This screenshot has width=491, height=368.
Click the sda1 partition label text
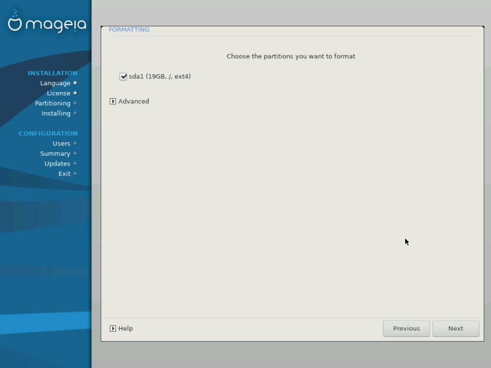click(159, 77)
